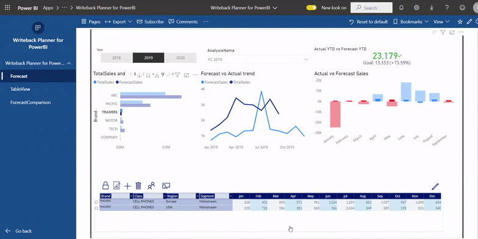Viewport: 478px width, 239px height.
Task: Open the Bookmarks dropdown
Action: [x=411, y=22]
